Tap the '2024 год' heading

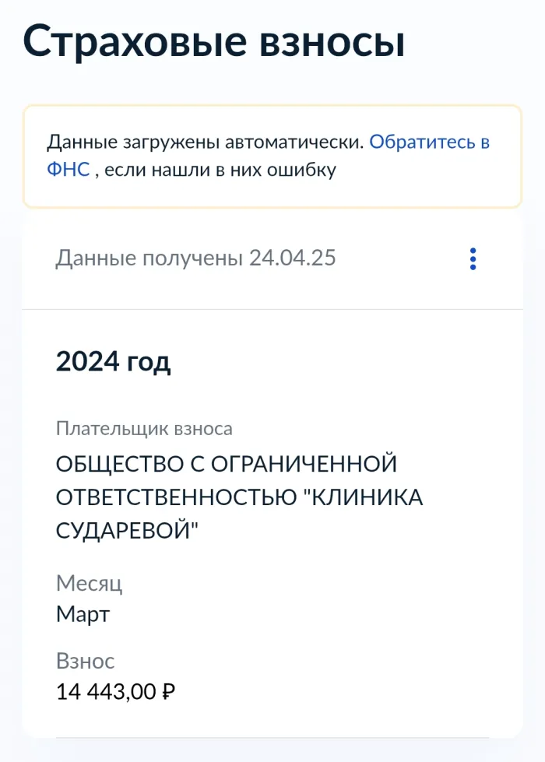pyautogui.click(x=114, y=360)
